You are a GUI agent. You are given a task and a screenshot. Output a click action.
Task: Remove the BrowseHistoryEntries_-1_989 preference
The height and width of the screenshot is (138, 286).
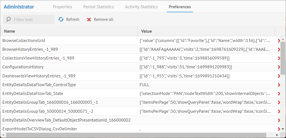click(279, 49)
